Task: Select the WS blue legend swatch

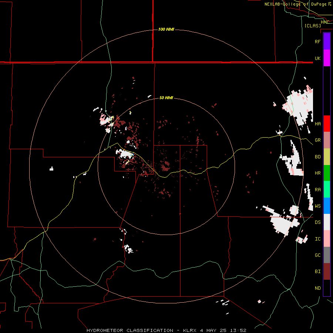Action: tap(327, 206)
